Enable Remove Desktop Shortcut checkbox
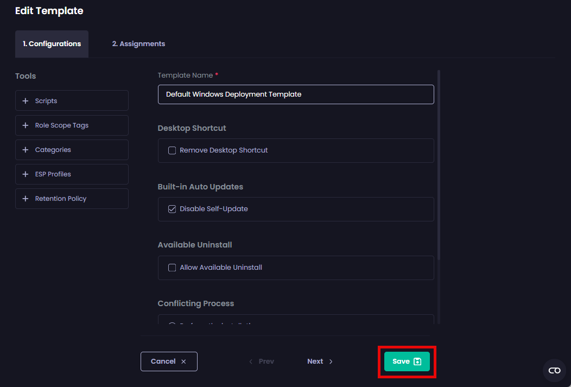This screenshot has height=387, width=571. tap(172, 150)
